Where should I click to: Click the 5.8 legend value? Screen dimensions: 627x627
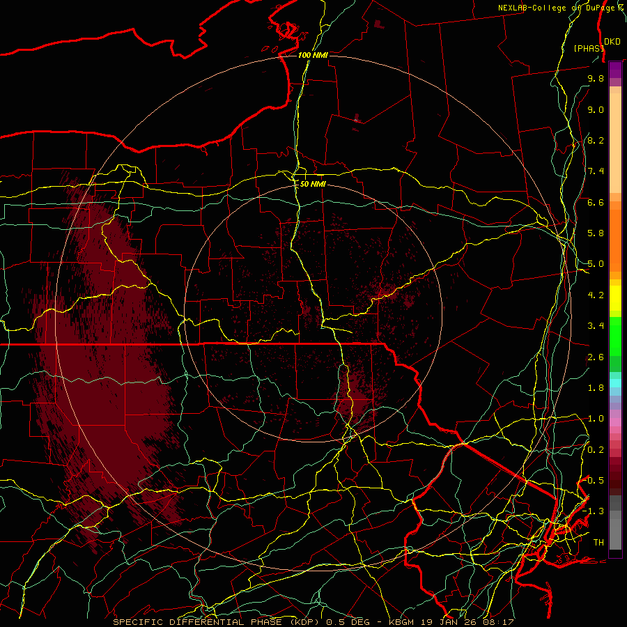tap(596, 233)
